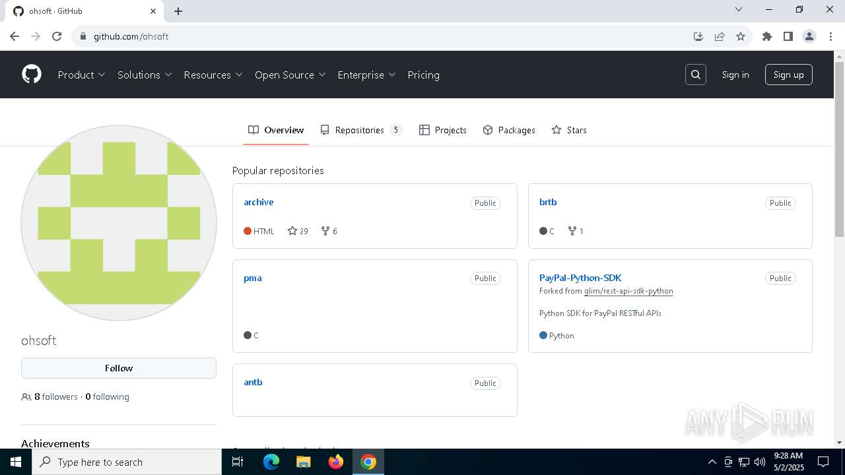Open the Chrome extensions puzzle icon
The height and width of the screenshot is (475, 845).
point(766,36)
